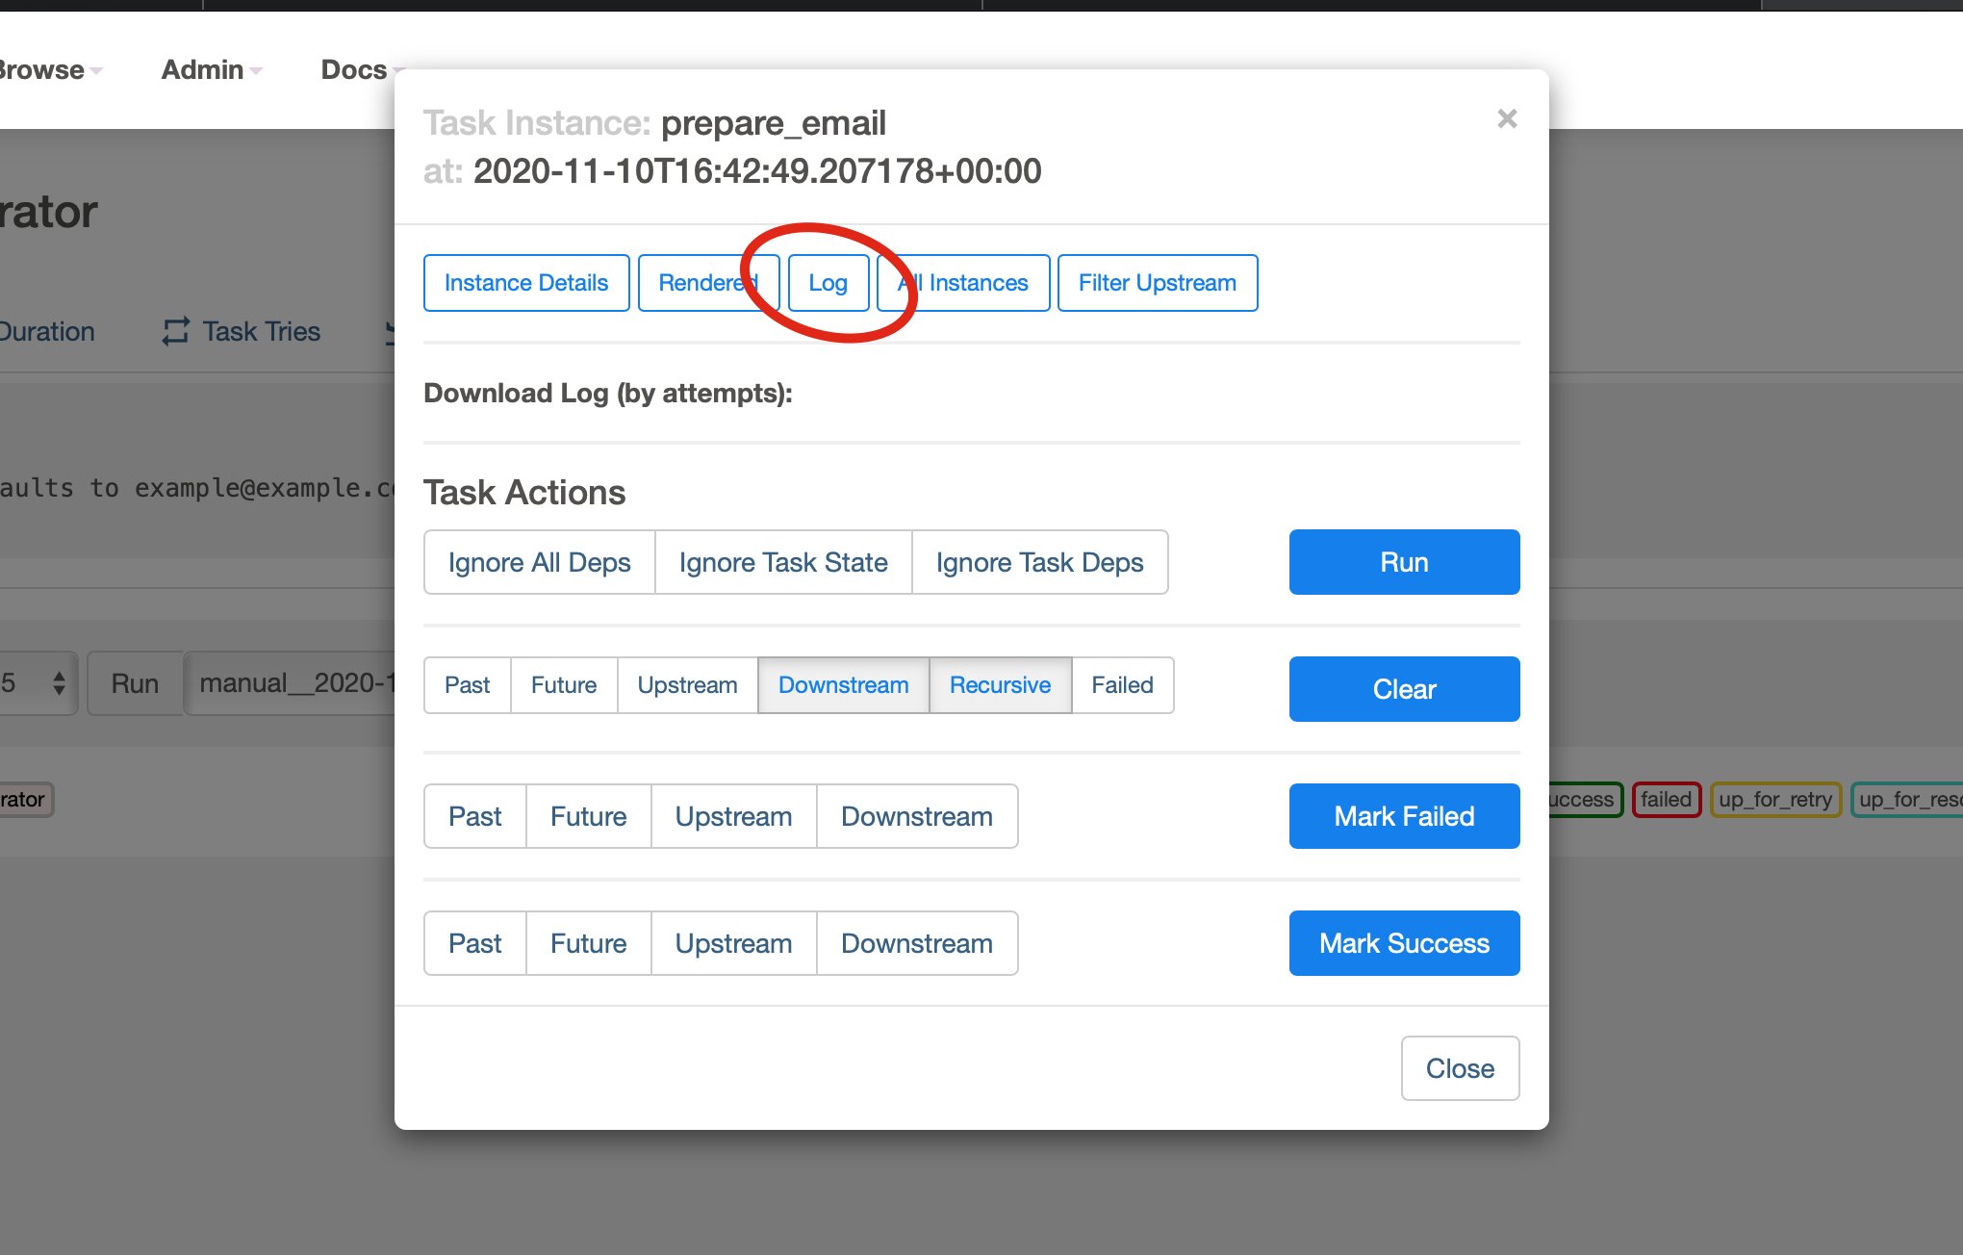Close the Task Instance modal with X
This screenshot has height=1255, width=1963.
[x=1507, y=118]
